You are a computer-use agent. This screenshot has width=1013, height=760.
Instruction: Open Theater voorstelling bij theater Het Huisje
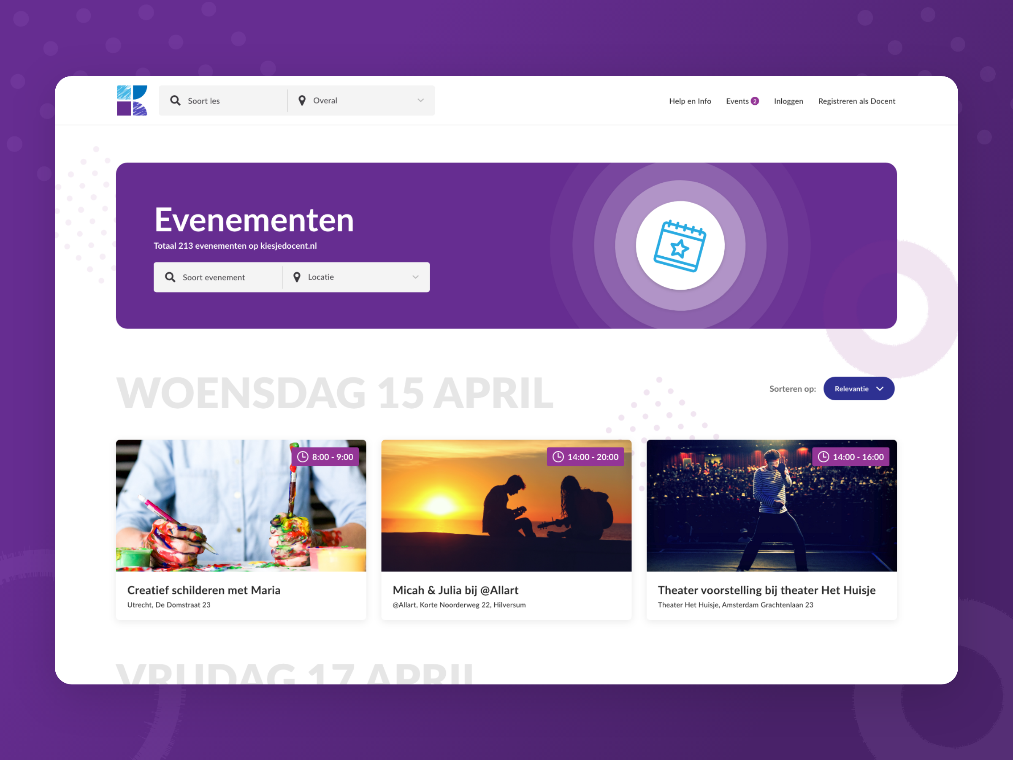(x=767, y=590)
